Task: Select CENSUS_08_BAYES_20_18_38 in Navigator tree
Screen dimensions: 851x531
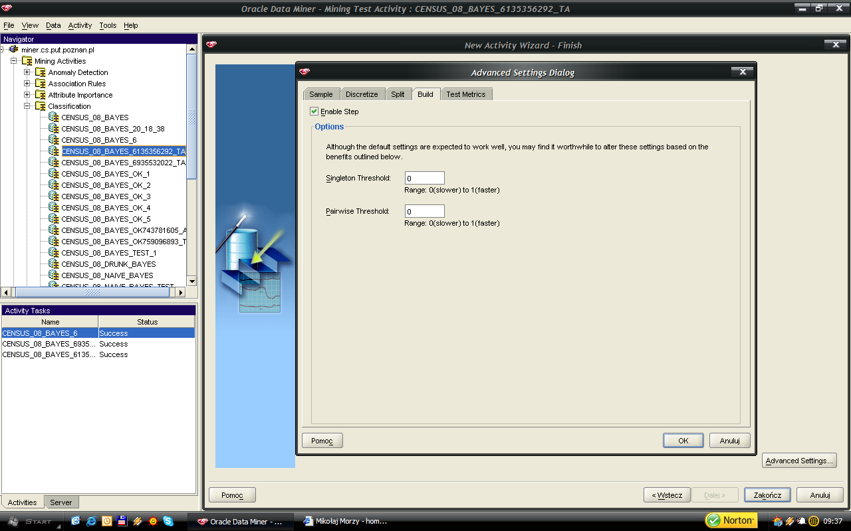Action: (113, 128)
